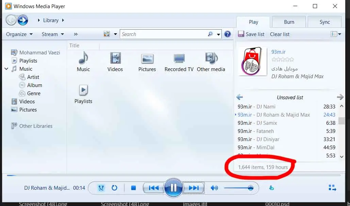Toggle shuffle mode
The height and width of the screenshot is (206, 350).
pyautogui.click(x=101, y=188)
